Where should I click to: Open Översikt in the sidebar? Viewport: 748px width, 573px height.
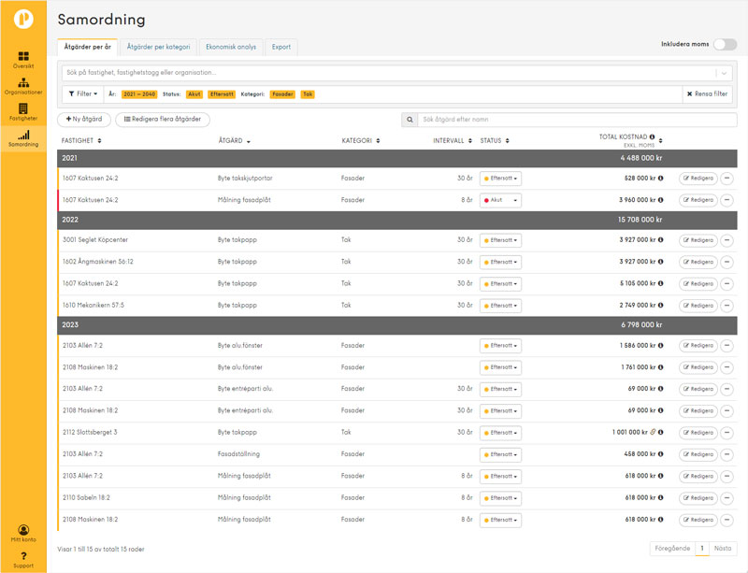point(23,60)
